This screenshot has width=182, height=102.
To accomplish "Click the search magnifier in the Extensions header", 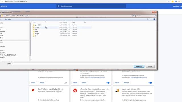I will pos(59,6).
